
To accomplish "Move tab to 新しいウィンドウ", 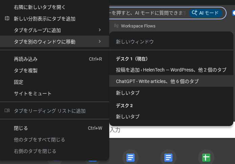I will [135, 42].
